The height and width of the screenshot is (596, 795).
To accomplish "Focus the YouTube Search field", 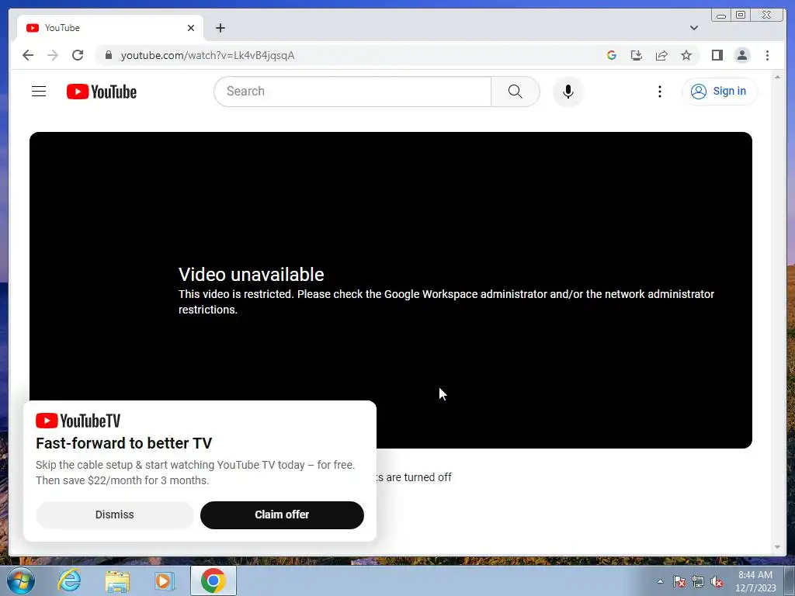I will point(352,92).
